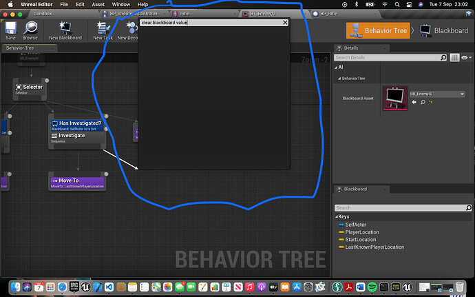475x297 pixels.
Task: Use selected asset arrow icon
Action: click(414, 102)
